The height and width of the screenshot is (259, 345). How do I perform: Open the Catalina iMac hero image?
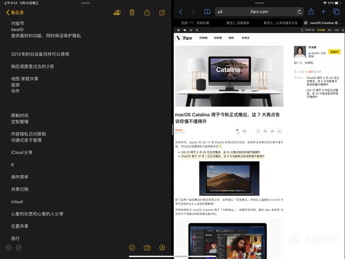pyautogui.click(x=229, y=76)
